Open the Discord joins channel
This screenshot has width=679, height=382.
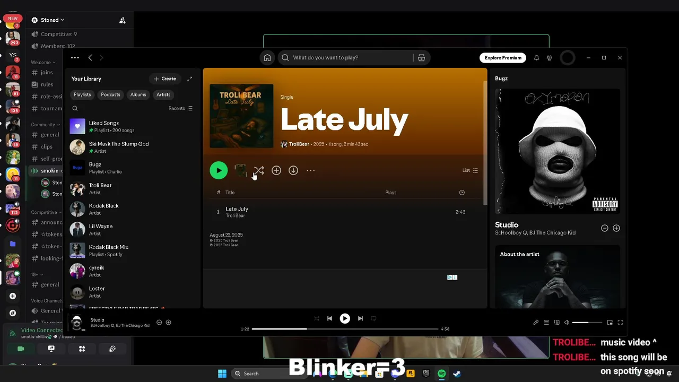point(46,73)
